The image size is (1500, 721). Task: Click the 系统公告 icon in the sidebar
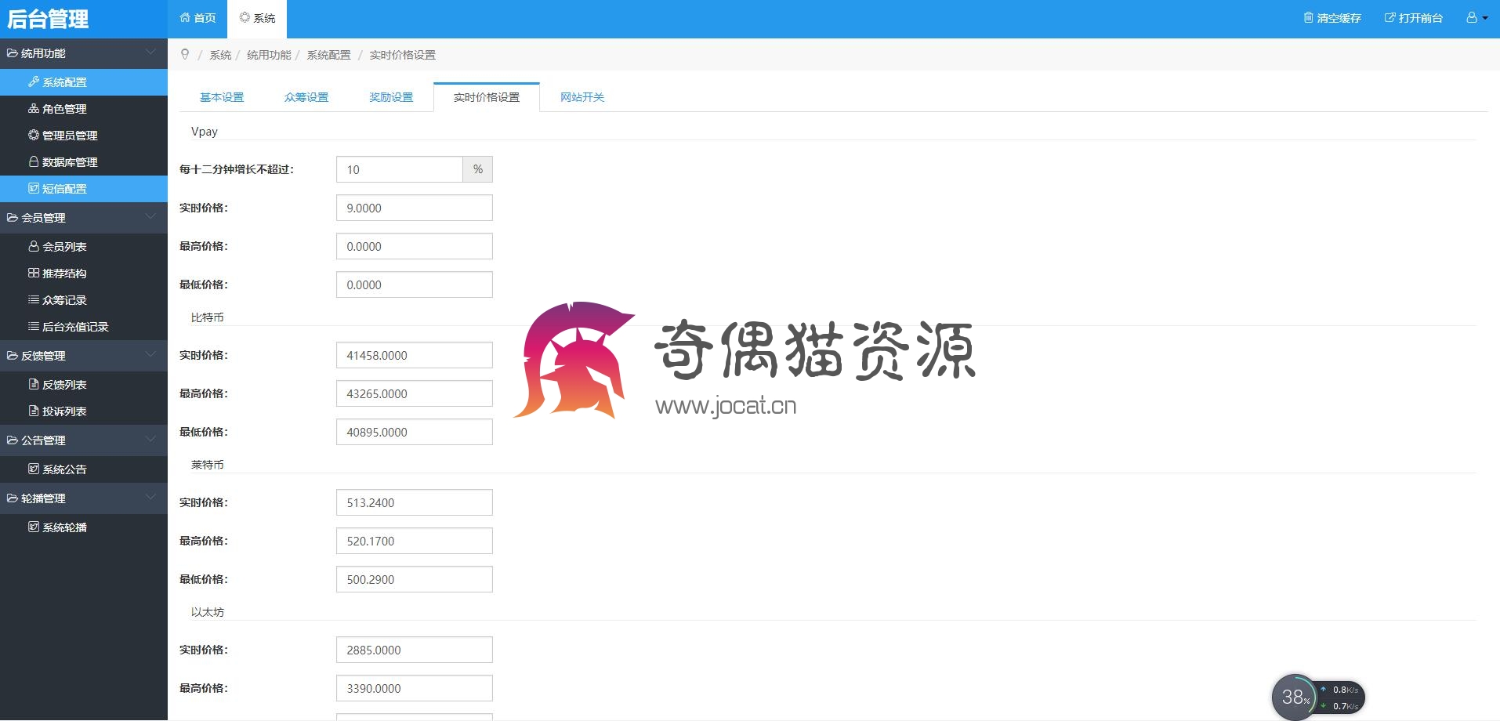click(x=34, y=469)
